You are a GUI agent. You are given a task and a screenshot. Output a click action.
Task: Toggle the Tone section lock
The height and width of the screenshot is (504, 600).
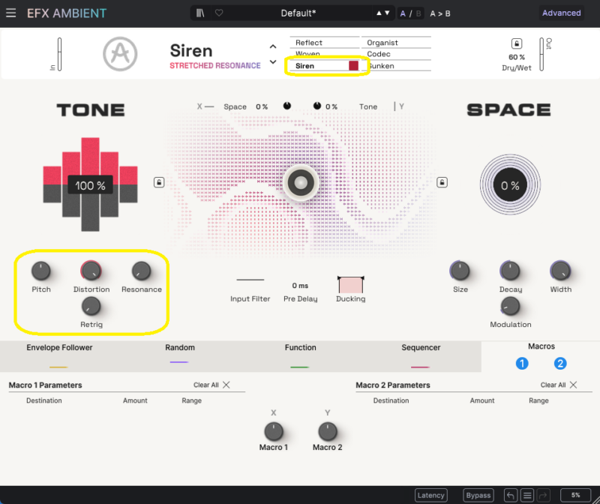[x=159, y=182]
